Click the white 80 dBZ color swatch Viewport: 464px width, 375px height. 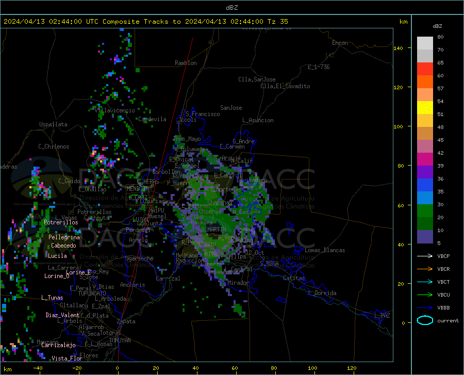coord(425,43)
